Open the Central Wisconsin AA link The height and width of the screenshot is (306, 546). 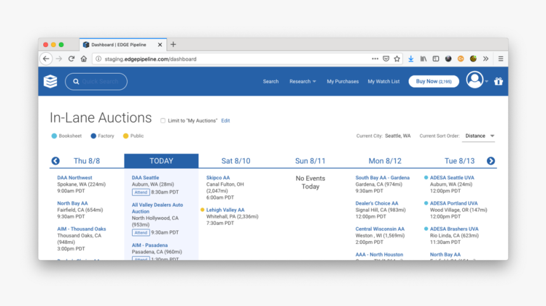pyautogui.click(x=380, y=229)
